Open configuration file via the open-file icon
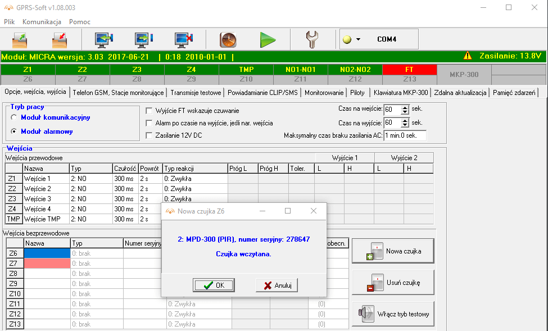 click(19, 40)
